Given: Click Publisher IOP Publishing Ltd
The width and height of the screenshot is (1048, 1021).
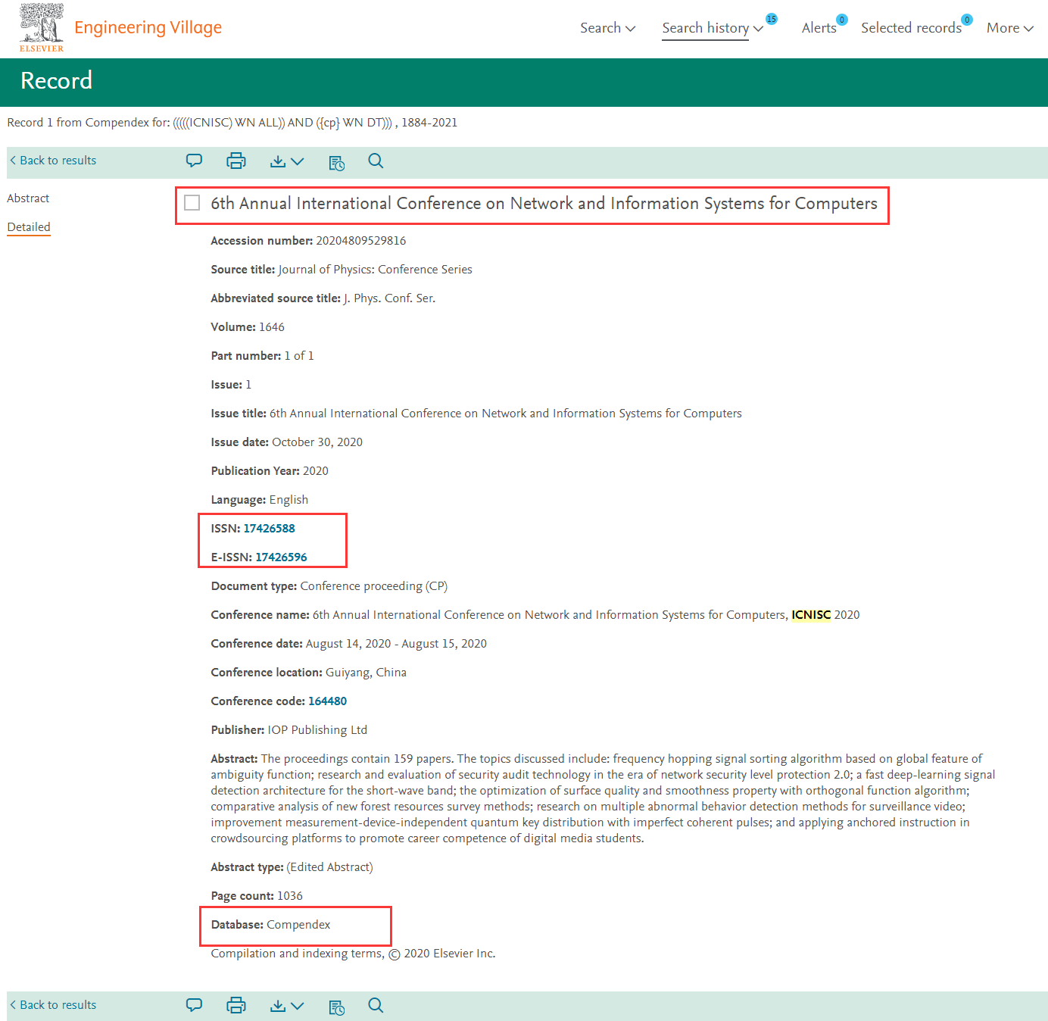Looking at the screenshot, I should click(x=289, y=730).
